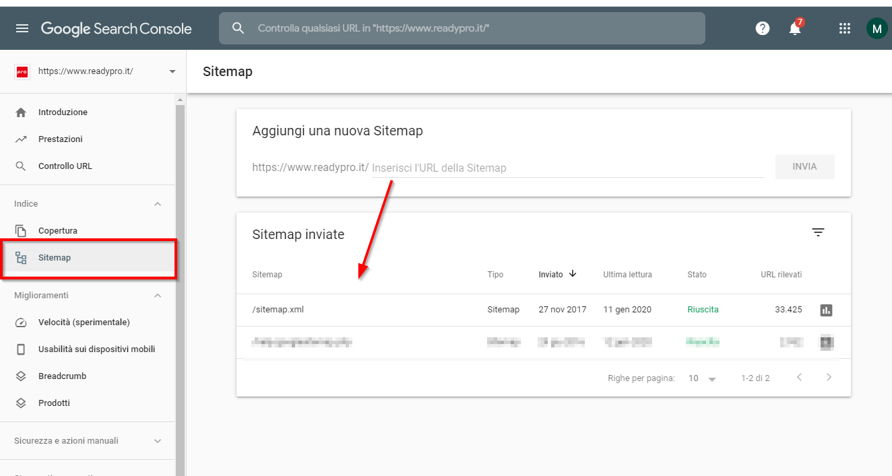Click the Ultima lettura column header

pos(627,275)
